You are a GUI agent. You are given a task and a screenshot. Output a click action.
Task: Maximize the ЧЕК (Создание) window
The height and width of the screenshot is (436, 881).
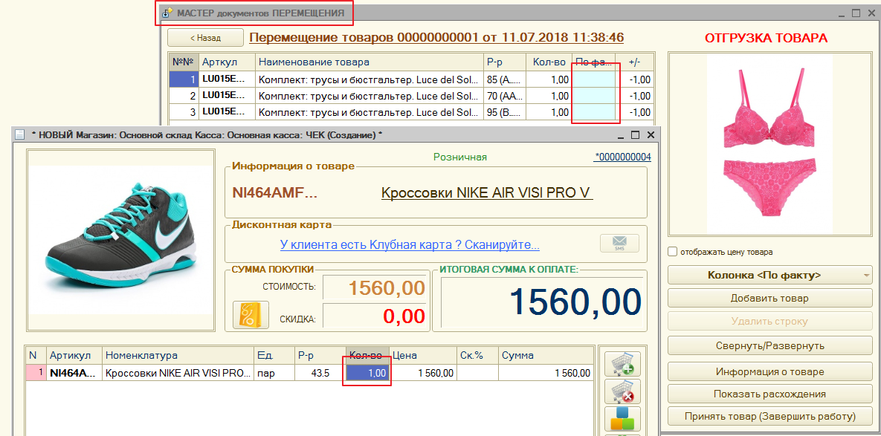coord(636,134)
